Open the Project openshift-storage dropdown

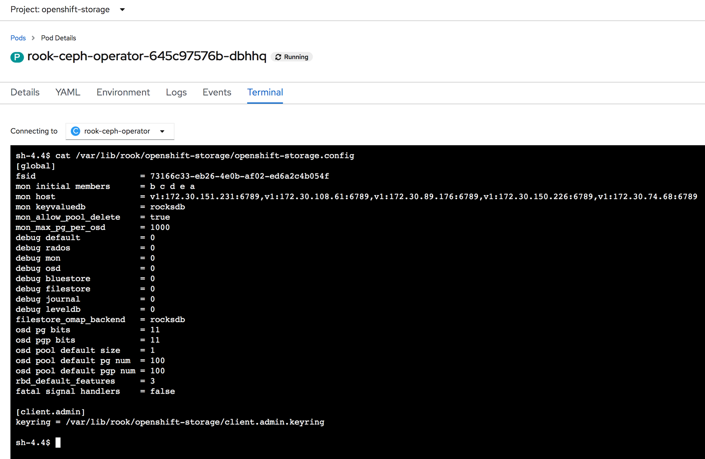pyautogui.click(x=68, y=10)
